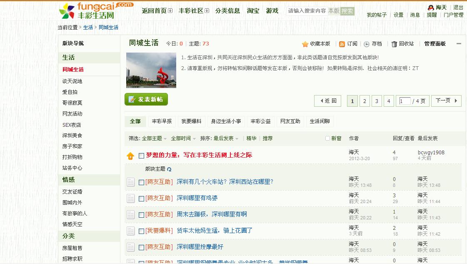Viewport: 467px width, 264px height.
Task: Collapse forum header using minus icon
Action: pyautogui.click(x=459, y=44)
